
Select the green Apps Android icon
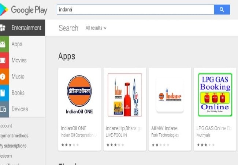pos(3,44)
